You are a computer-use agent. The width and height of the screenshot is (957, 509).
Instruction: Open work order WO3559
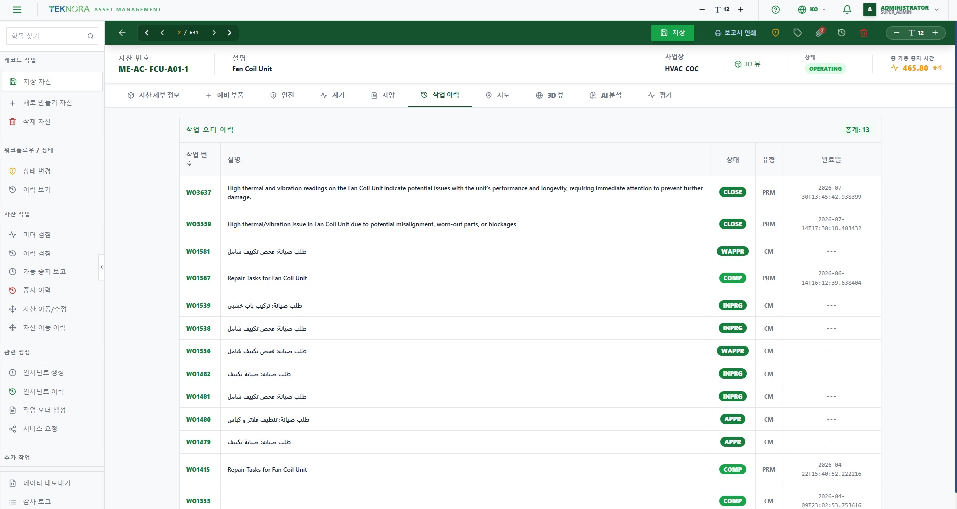point(198,224)
